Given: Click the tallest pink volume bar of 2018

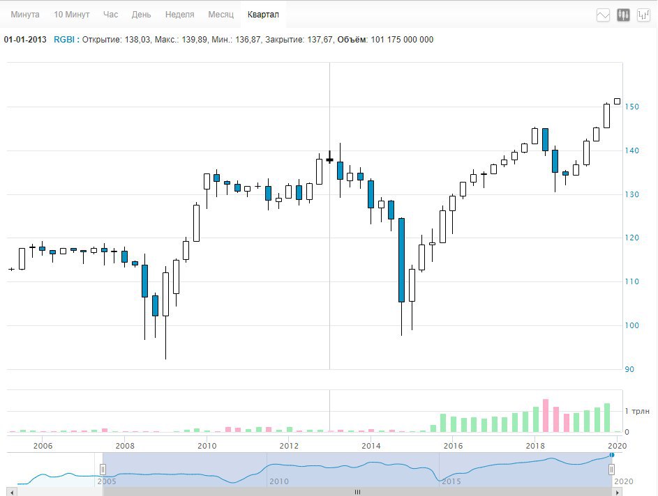Looking at the screenshot, I should (546, 416).
